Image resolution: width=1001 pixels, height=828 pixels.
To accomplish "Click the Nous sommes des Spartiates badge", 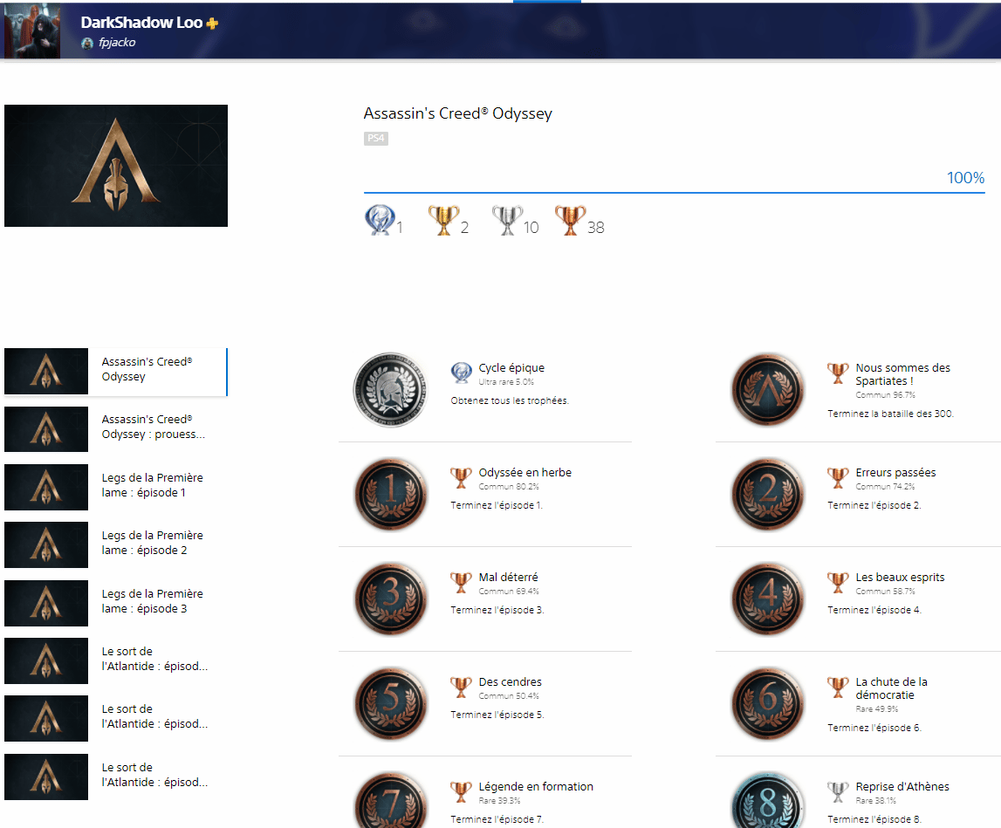I will tap(768, 389).
